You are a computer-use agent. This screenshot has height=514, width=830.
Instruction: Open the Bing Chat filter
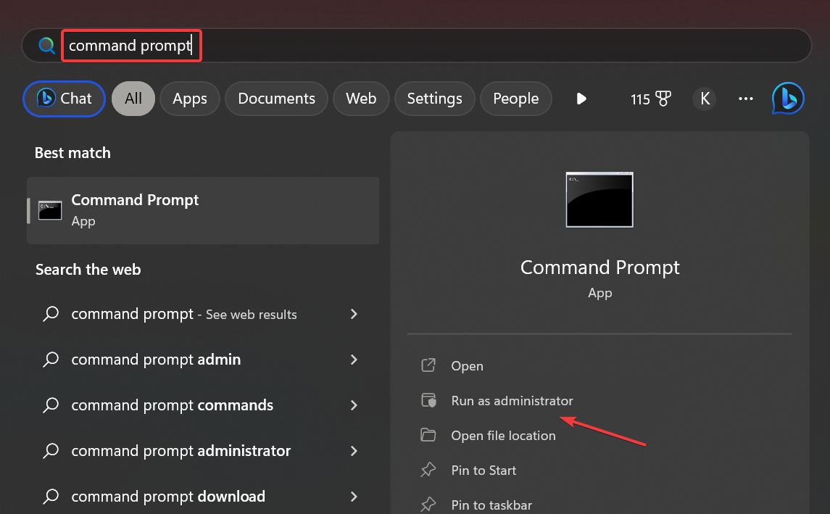click(64, 99)
